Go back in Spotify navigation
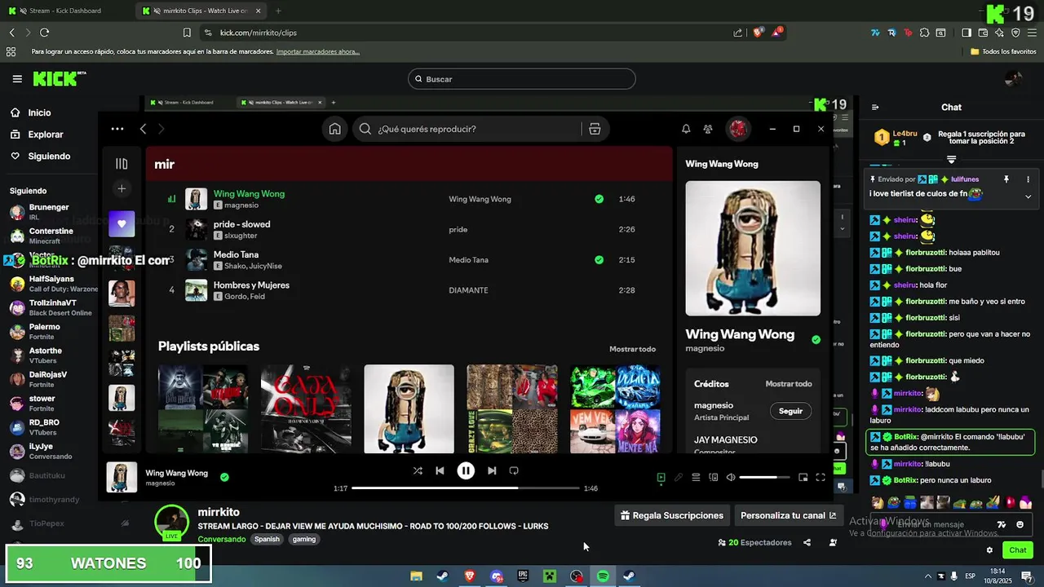This screenshot has height=587, width=1044. point(143,129)
